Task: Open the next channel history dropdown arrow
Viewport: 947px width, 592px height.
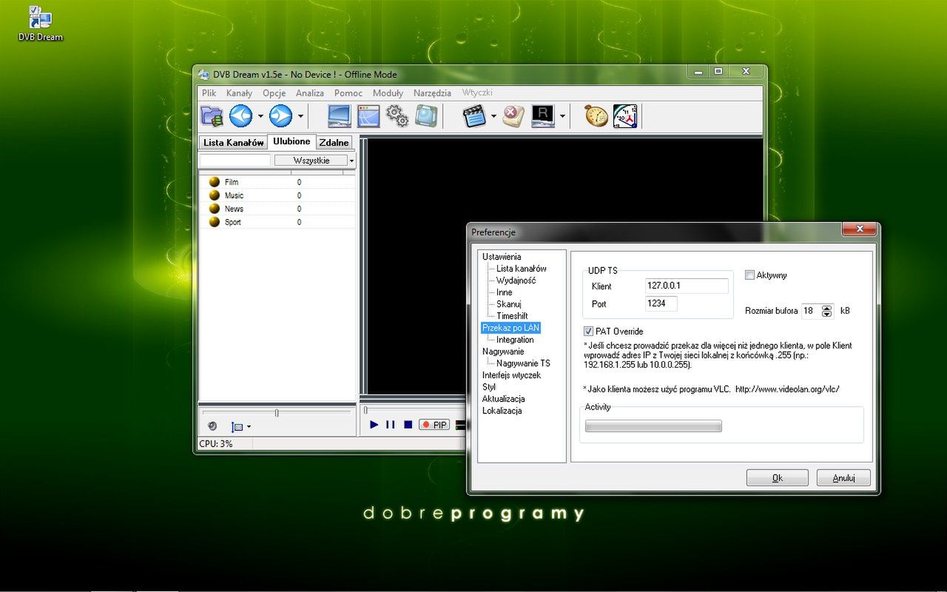Action: point(300,116)
